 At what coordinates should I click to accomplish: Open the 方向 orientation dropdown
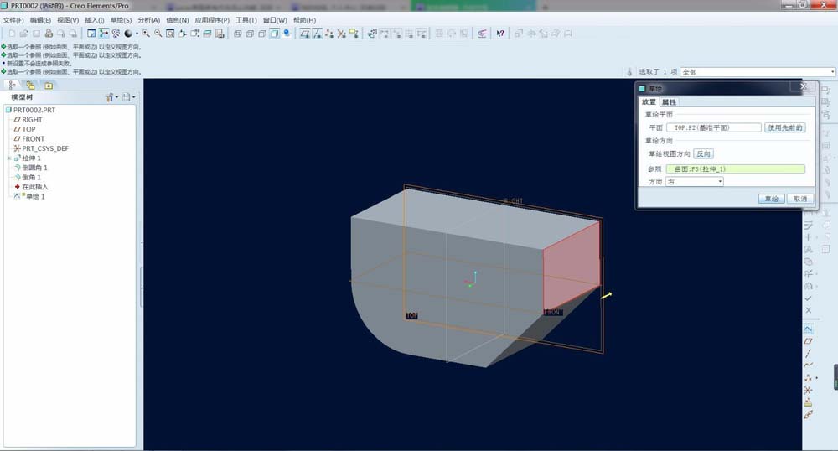[x=694, y=182]
